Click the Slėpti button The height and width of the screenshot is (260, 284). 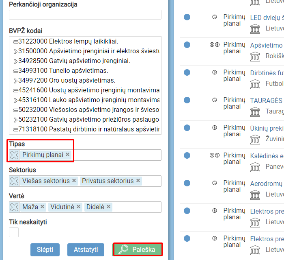(45, 250)
